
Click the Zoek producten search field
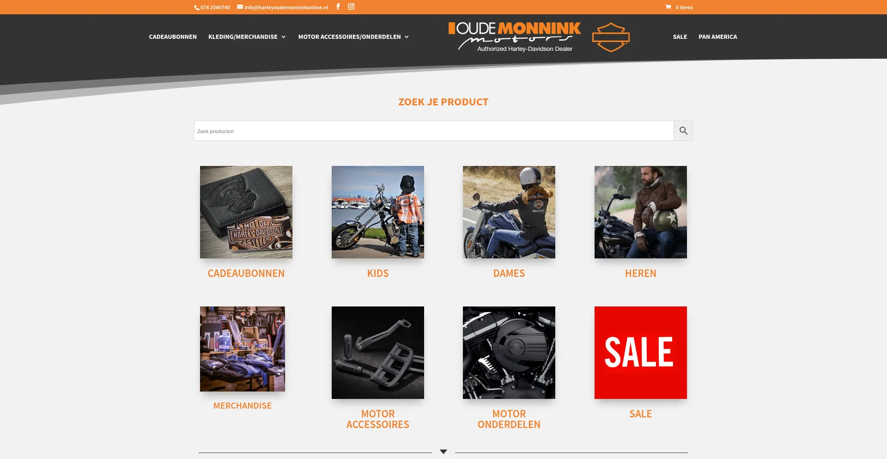click(x=434, y=131)
